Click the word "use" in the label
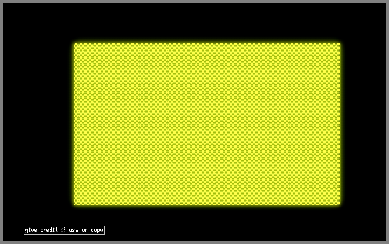This screenshot has width=389, height=244. pyautogui.click(x=74, y=231)
